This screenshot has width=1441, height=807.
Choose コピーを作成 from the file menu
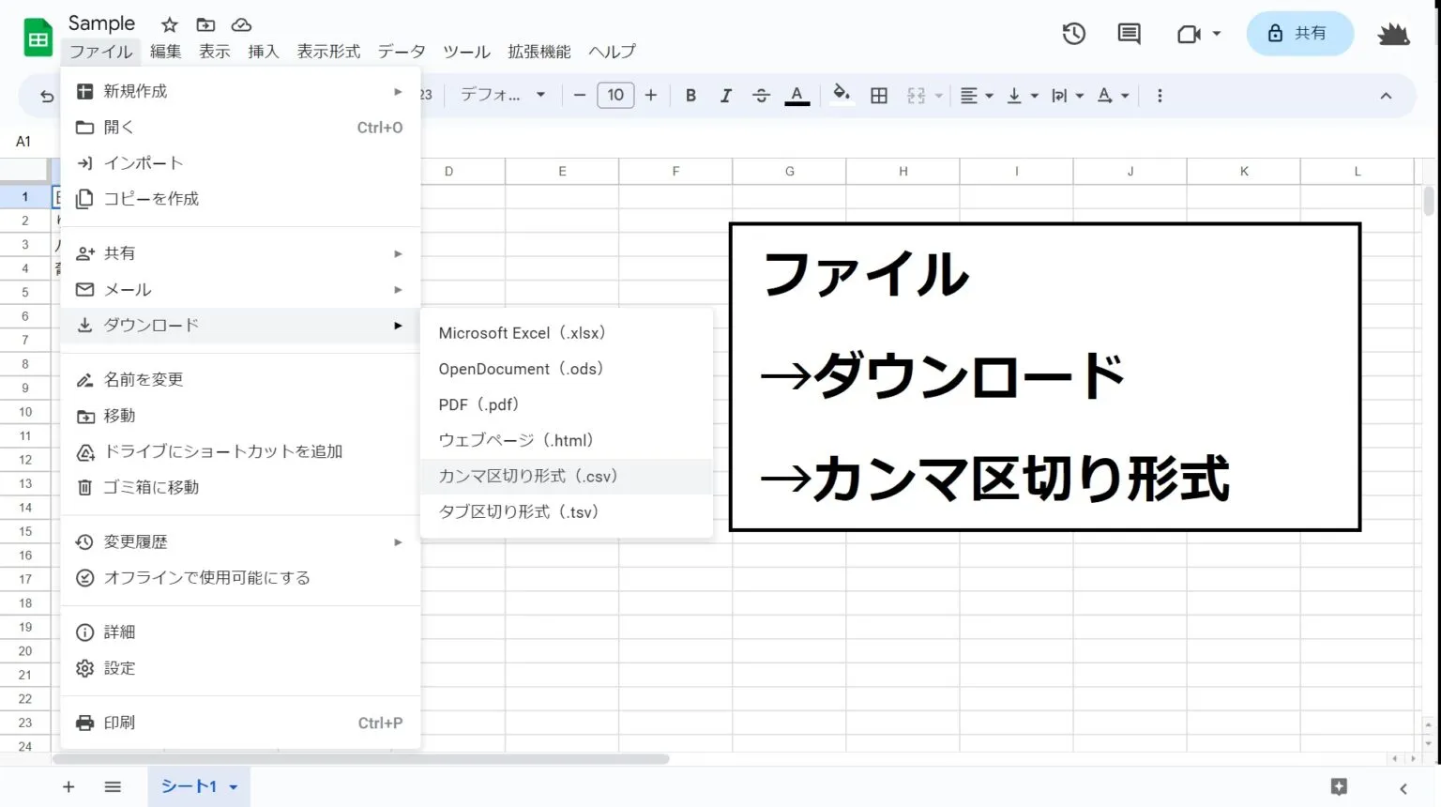pyautogui.click(x=240, y=199)
